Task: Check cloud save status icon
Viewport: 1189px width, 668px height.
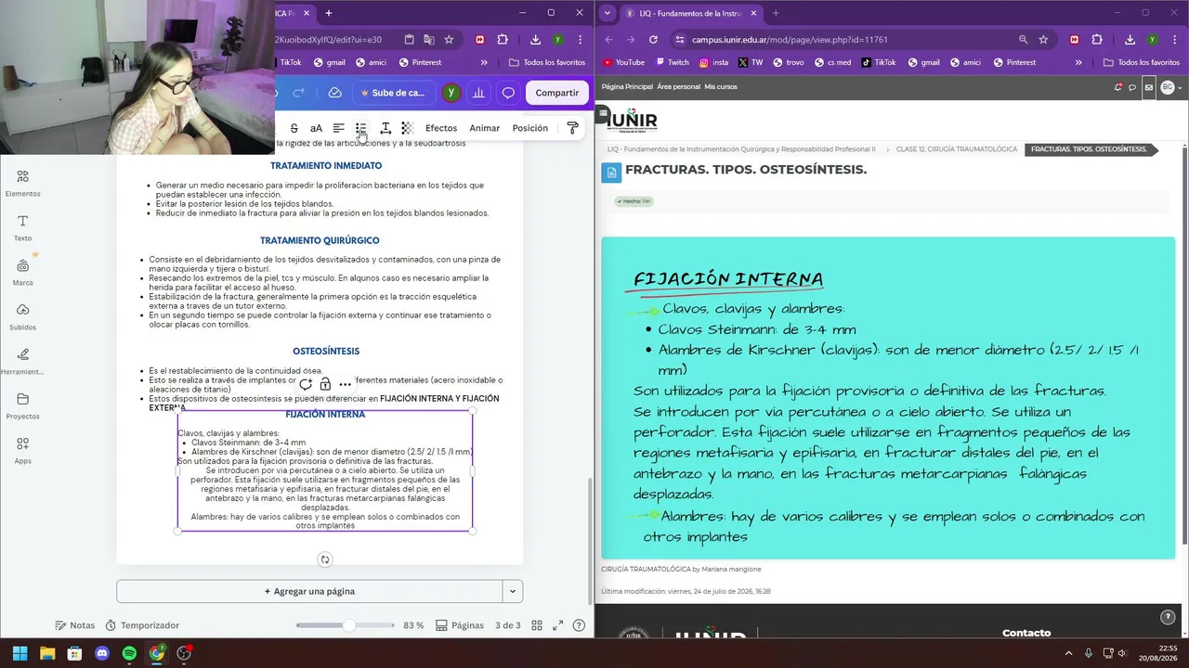Action: click(335, 93)
